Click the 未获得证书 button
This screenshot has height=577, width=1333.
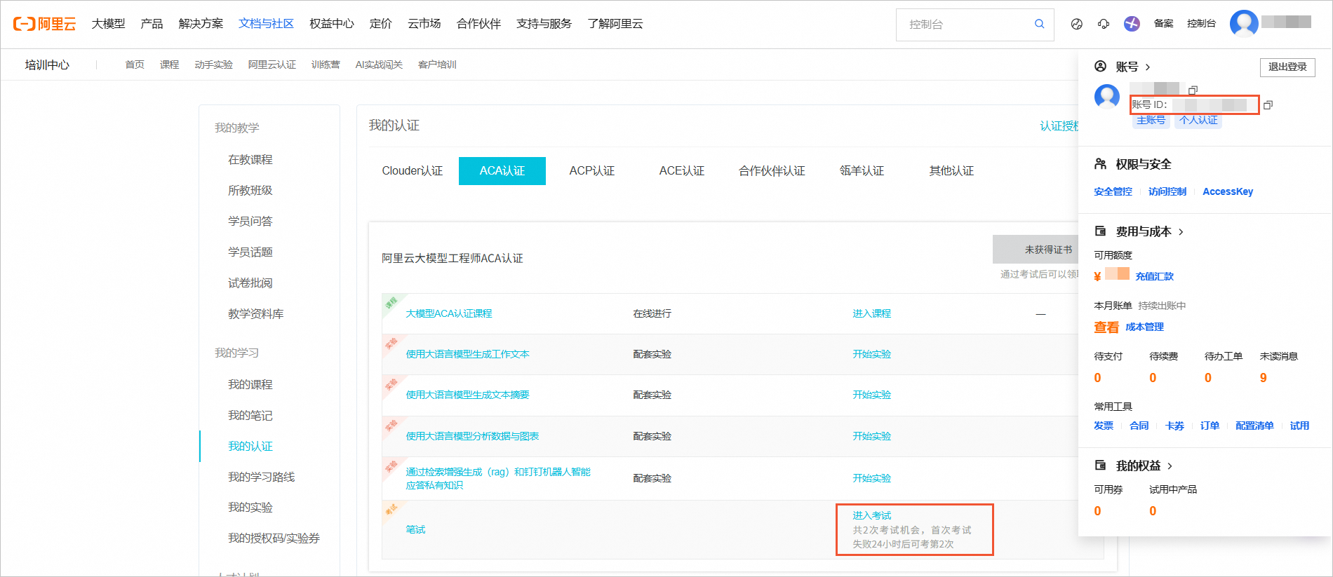(1036, 250)
